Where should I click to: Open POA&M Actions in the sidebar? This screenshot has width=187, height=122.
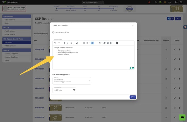pos(10,31)
